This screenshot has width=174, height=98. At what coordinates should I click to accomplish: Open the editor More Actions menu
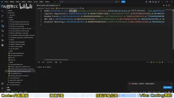coord(172,5)
